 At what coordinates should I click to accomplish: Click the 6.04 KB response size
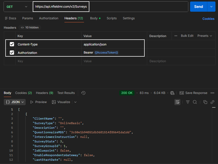coord(159,93)
